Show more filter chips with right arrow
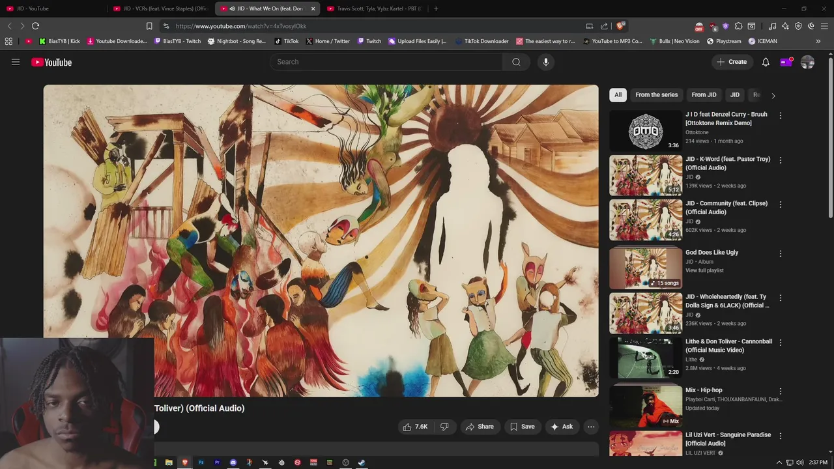Image resolution: width=834 pixels, height=469 pixels. pos(773,95)
